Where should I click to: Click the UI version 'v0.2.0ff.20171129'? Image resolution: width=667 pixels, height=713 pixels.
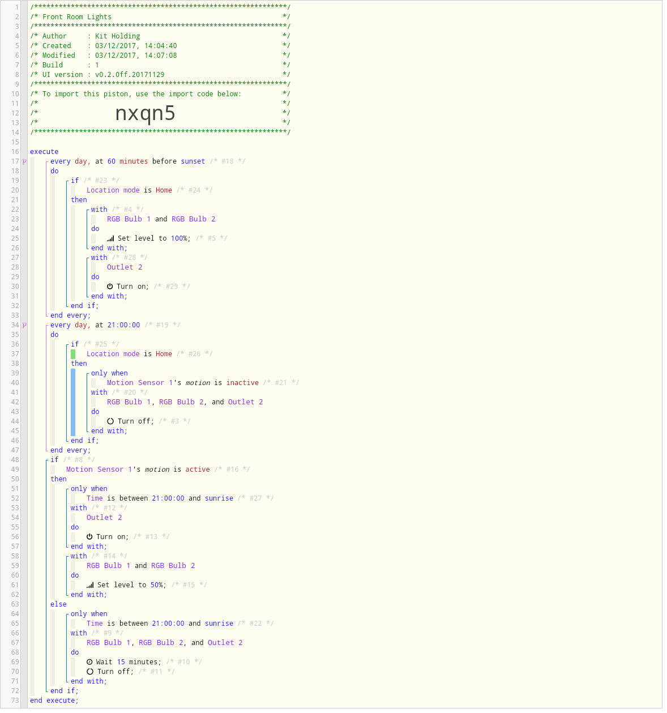tap(130, 75)
